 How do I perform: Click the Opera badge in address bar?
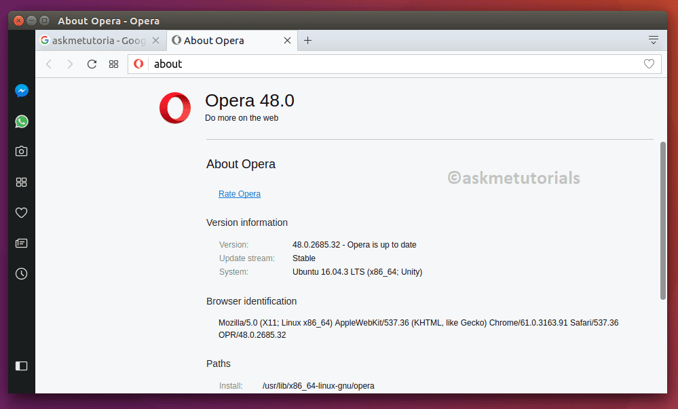pyautogui.click(x=138, y=64)
